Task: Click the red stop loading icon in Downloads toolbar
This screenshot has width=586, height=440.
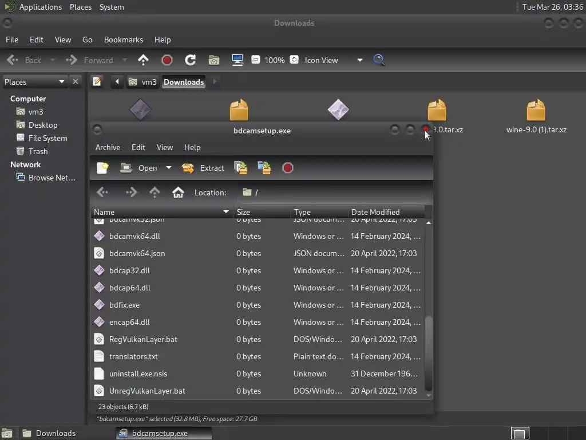Action: tap(167, 60)
